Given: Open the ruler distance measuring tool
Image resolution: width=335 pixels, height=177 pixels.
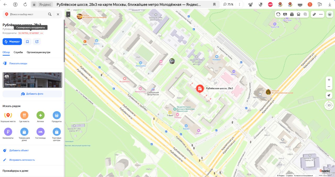Looking at the screenshot, I should pyautogui.click(x=315, y=14).
